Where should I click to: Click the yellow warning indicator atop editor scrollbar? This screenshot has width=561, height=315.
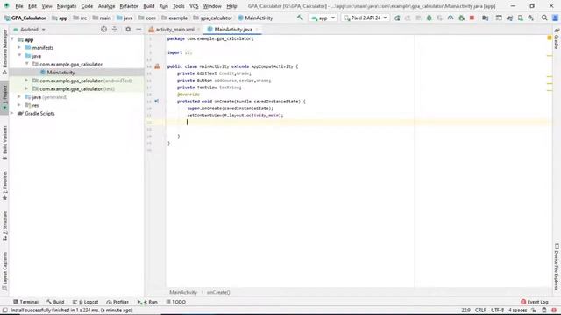coord(550,38)
